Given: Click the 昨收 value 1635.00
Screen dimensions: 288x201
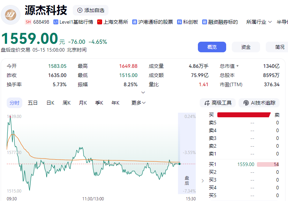Looking at the screenshot, I should point(57,75).
